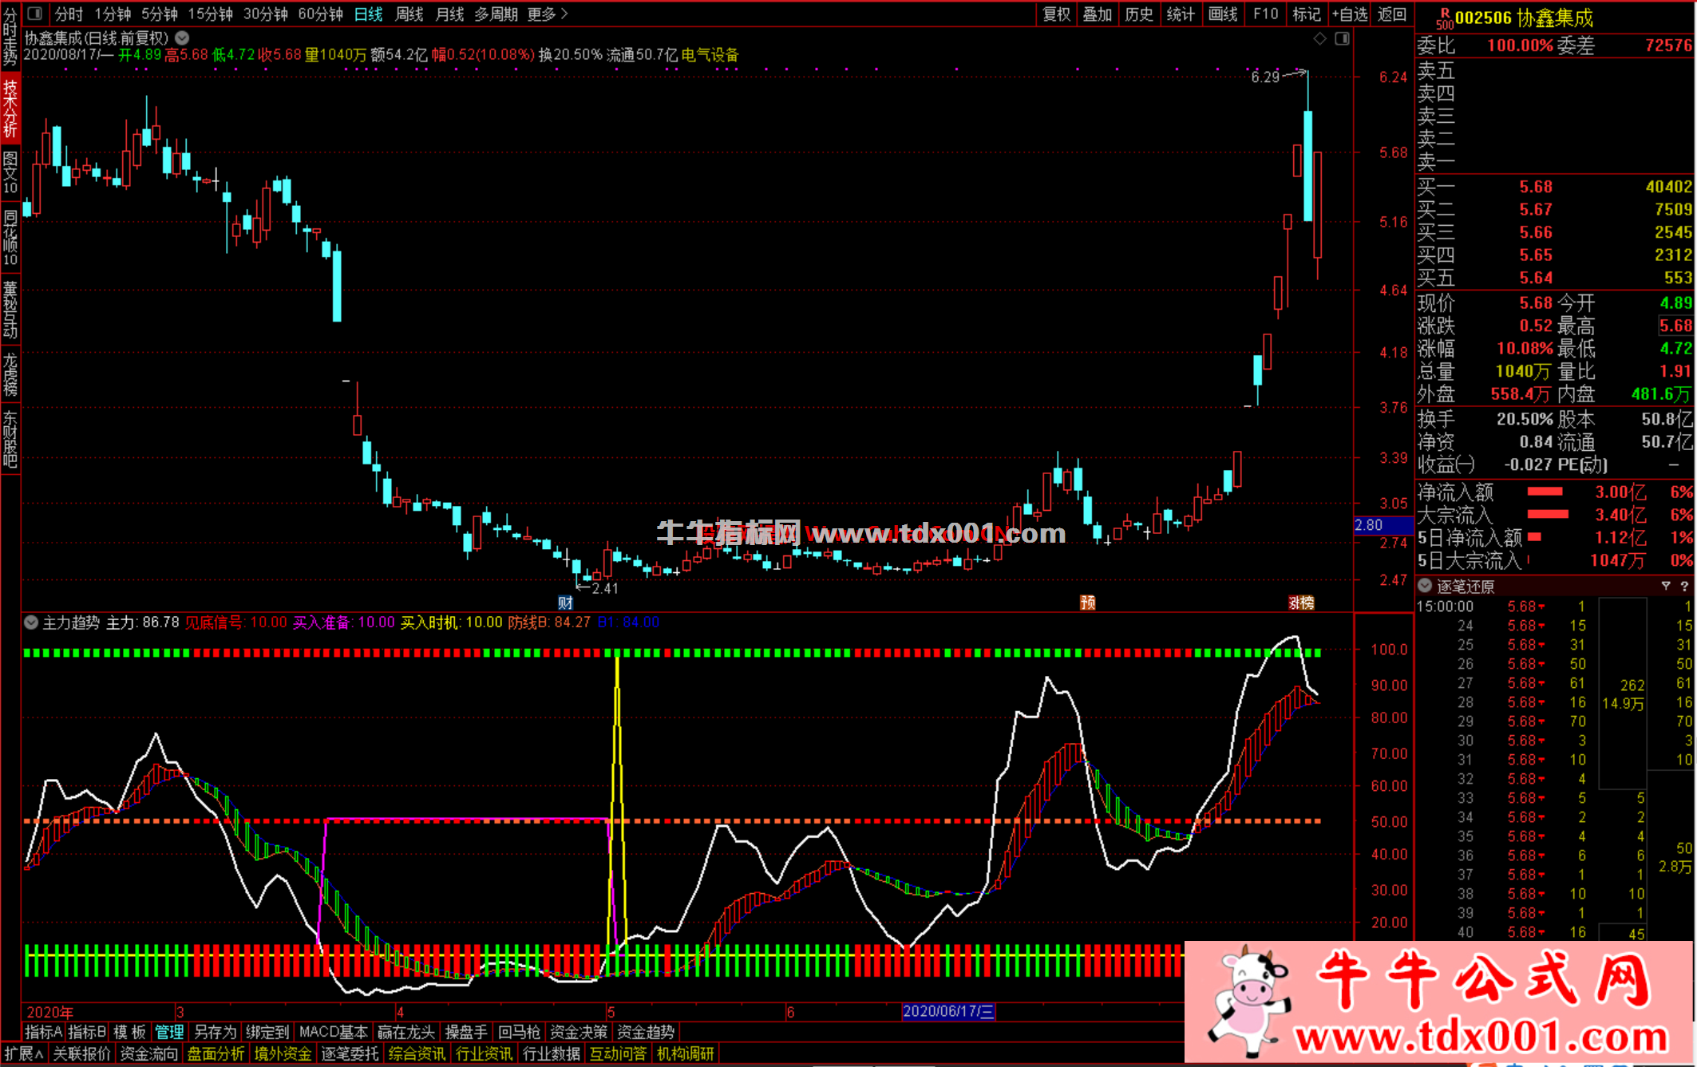Open the 主力趋势 indicator dropdown arrow
The height and width of the screenshot is (1067, 1697).
coord(31,622)
